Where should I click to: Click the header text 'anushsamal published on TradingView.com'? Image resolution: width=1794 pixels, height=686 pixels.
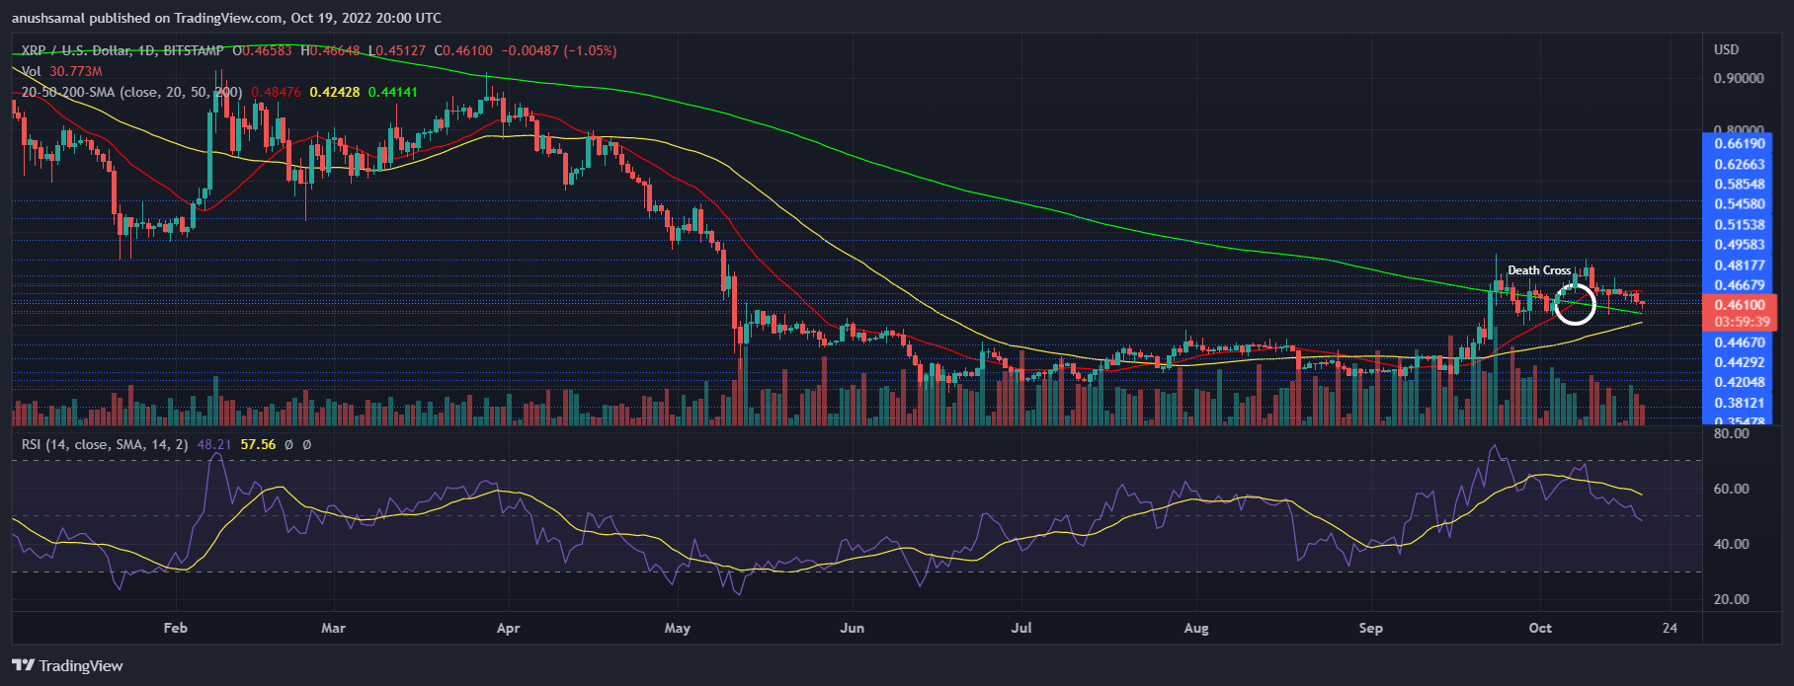(x=148, y=18)
